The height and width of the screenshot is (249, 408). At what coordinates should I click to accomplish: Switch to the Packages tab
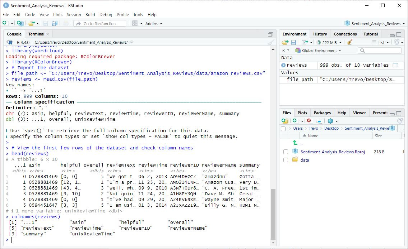[322, 113]
